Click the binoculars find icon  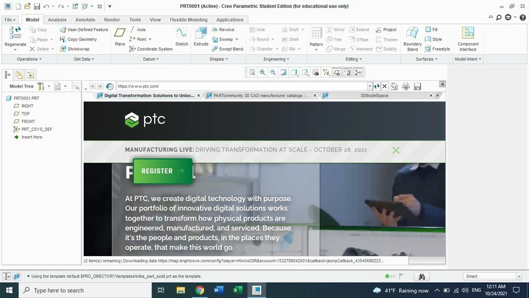coord(422,276)
